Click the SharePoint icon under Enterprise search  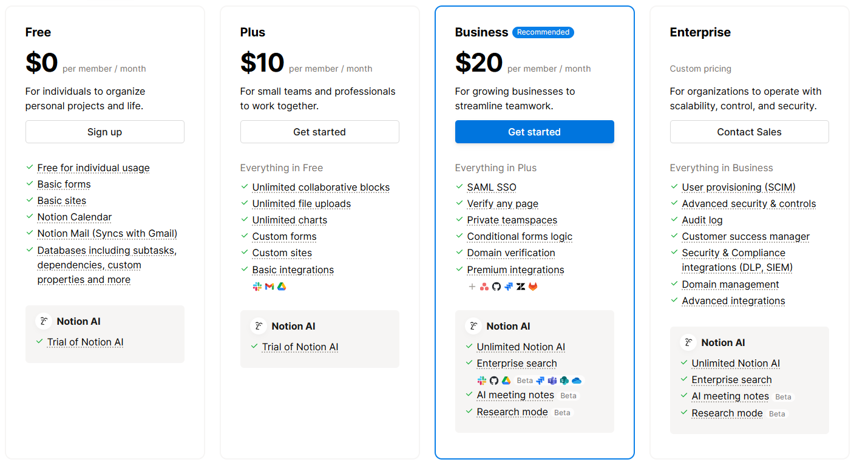click(x=564, y=381)
